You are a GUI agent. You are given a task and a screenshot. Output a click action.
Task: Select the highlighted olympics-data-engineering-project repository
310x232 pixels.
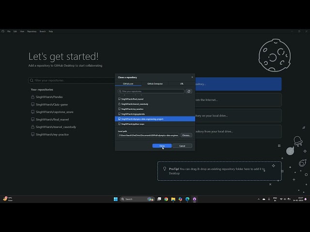pyautogui.click(x=155, y=119)
